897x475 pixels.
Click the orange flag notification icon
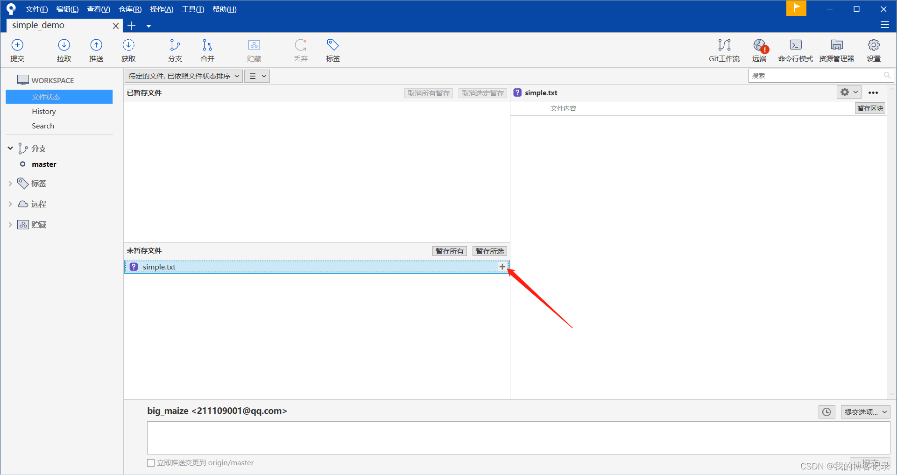pos(796,8)
